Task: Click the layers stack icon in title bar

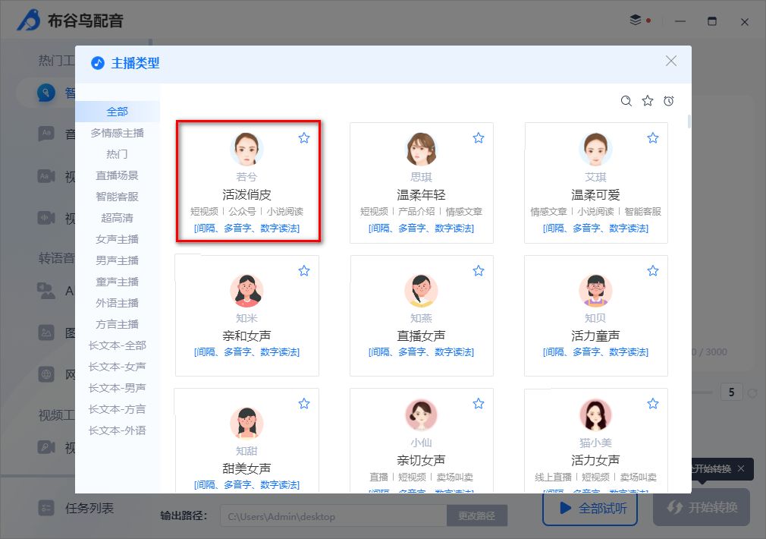Action: click(x=636, y=20)
